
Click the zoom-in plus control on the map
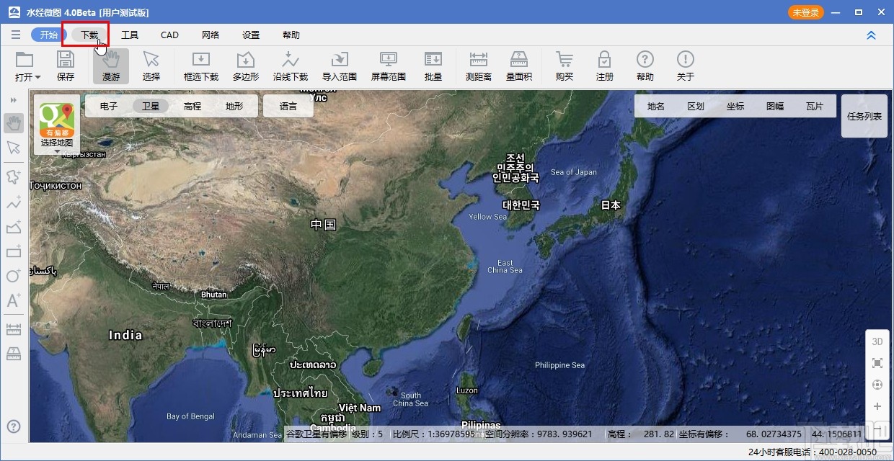coord(877,407)
